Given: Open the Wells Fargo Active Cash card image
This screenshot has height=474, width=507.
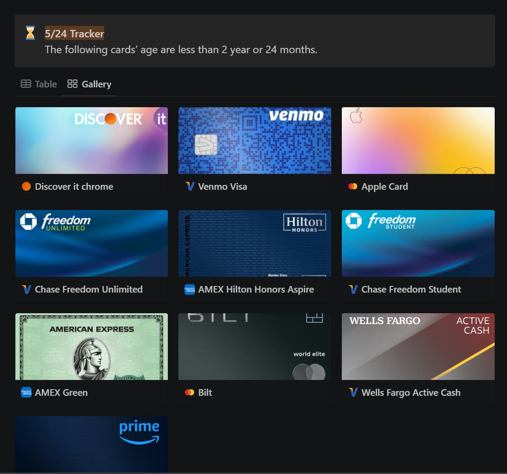Looking at the screenshot, I should [418, 346].
